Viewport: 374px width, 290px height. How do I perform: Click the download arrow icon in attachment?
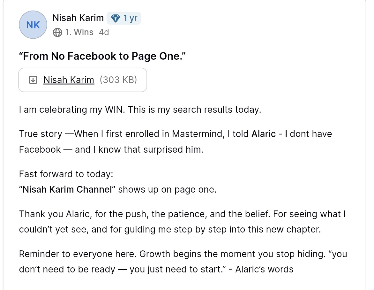(33, 80)
